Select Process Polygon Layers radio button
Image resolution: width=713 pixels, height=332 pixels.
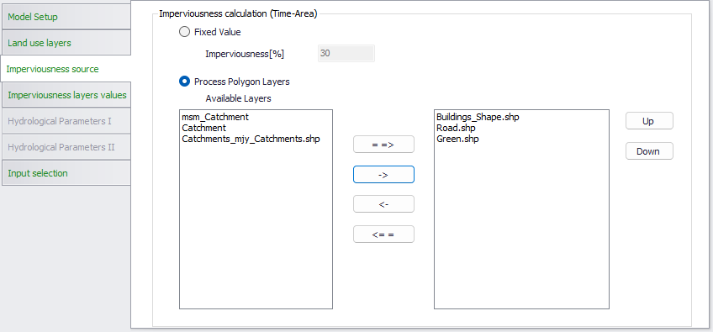pos(184,82)
